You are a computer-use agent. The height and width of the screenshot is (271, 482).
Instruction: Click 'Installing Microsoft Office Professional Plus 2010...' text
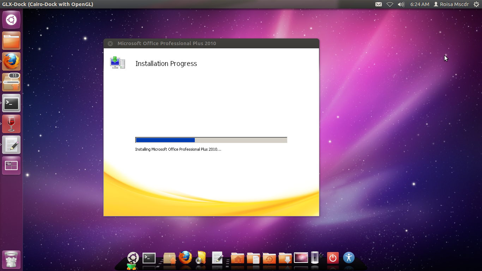pyautogui.click(x=178, y=149)
